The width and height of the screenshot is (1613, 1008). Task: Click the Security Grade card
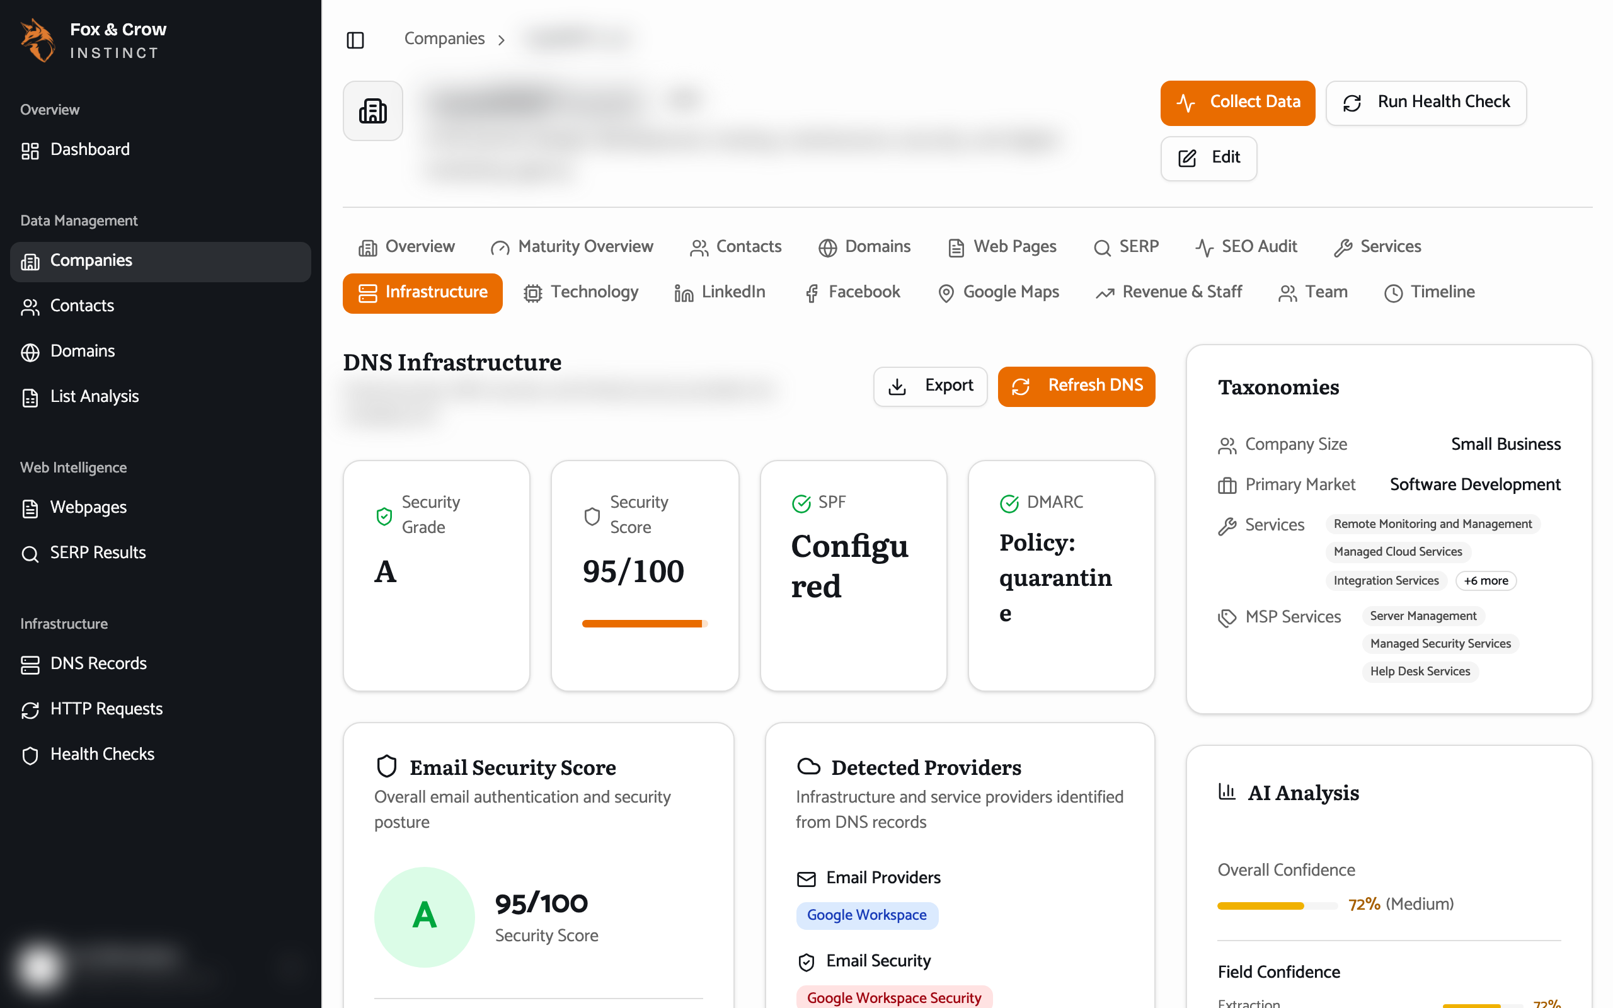click(x=437, y=576)
